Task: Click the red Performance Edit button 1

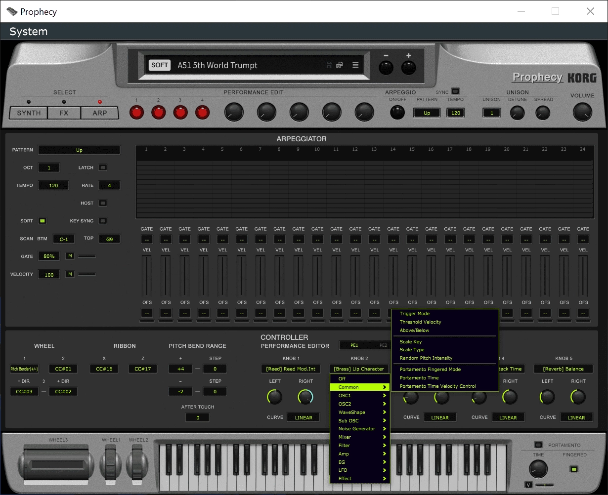Action: click(136, 113)
